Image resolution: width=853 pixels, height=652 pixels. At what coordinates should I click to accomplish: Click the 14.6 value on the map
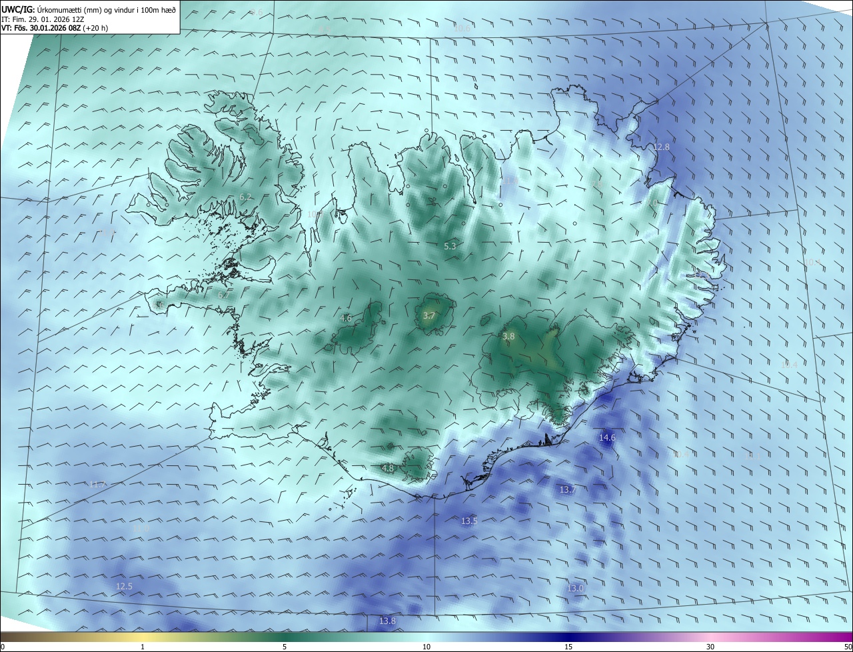pyautogui.click(x=607, y=437)
